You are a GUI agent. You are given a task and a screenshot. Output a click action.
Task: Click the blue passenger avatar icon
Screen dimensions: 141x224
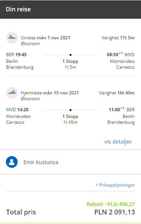(12, 162)
